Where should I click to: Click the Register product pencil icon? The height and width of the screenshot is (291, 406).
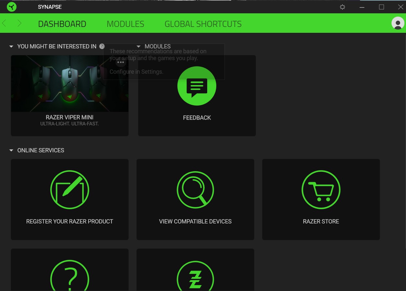(x=70, y=190)
